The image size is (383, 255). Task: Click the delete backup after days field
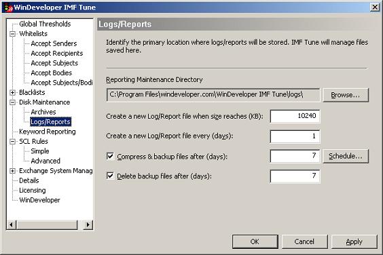(x=295, y=176)
